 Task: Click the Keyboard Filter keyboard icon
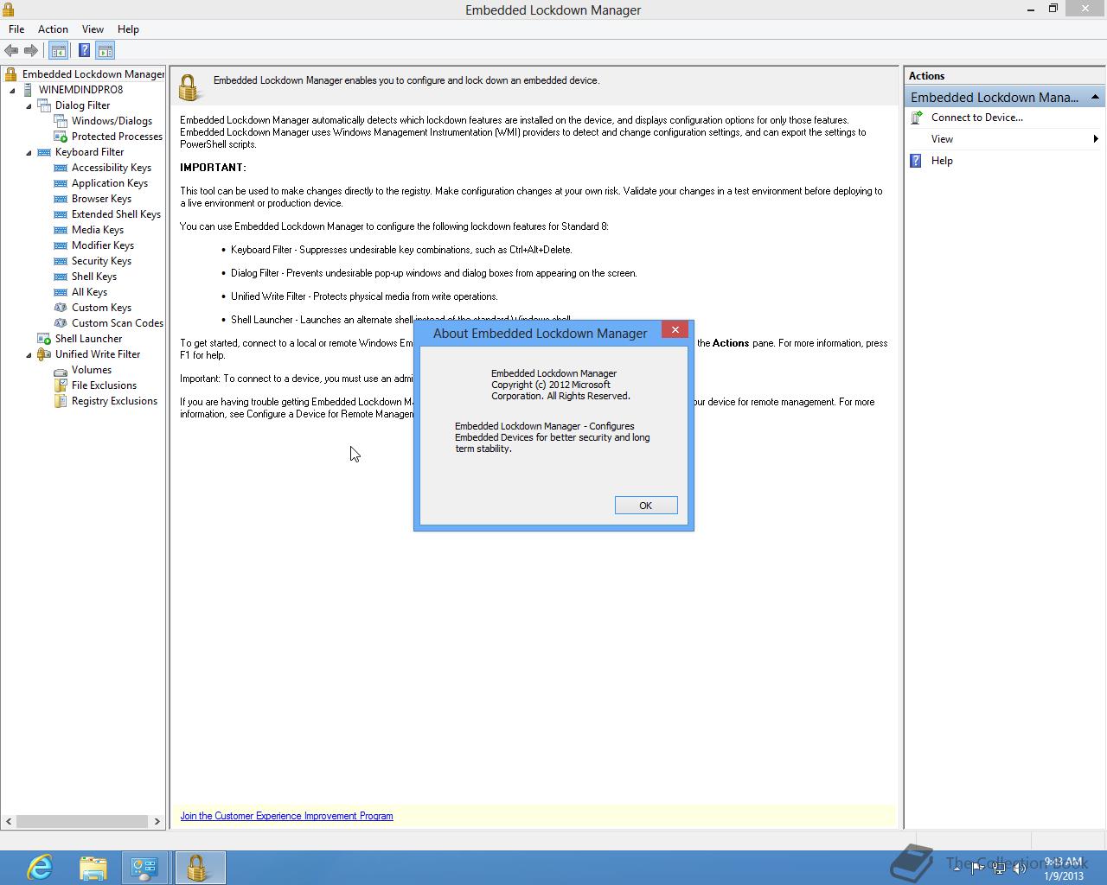tap(44, 152)
